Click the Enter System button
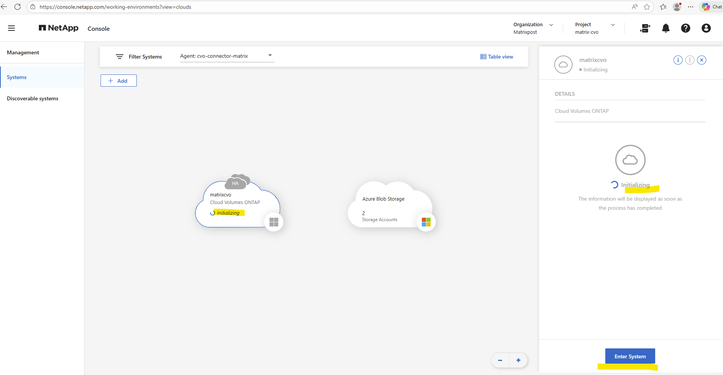 coord(630,356)
